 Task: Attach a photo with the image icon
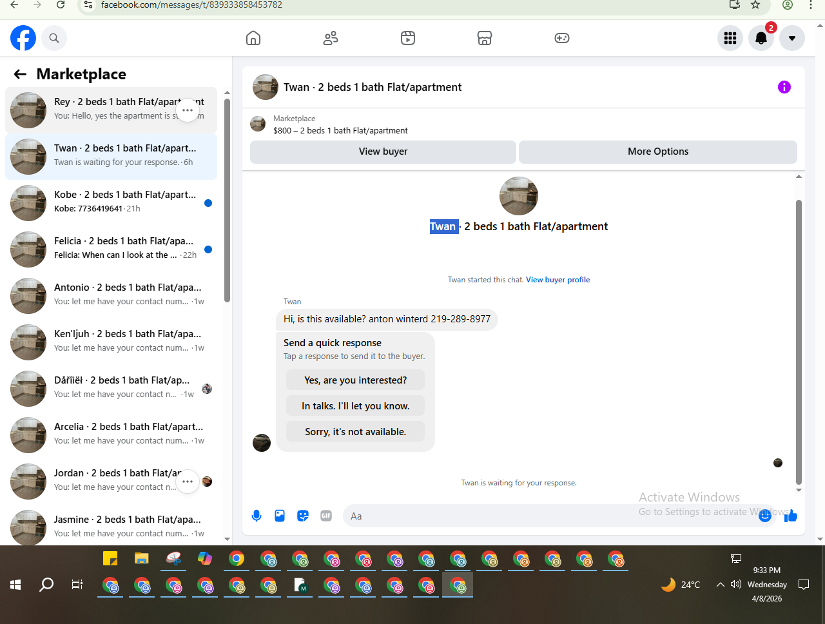click(280, 516)
